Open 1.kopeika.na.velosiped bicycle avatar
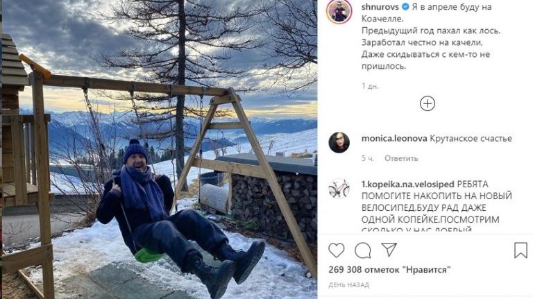Screen dimensions: 533x299 339,188
